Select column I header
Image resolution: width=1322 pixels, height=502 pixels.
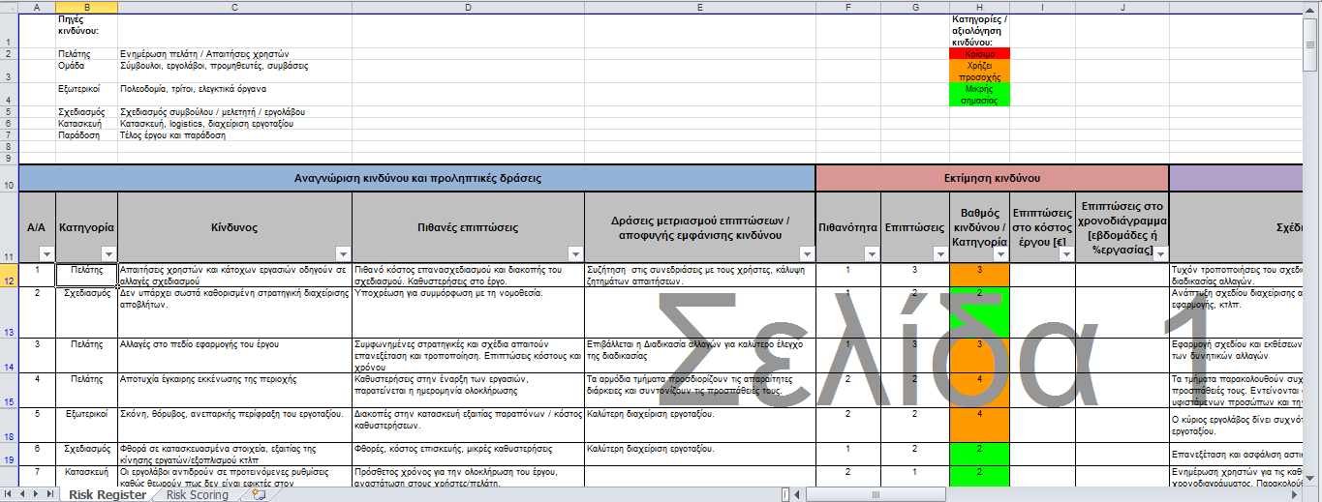(x=1042, y=7)
